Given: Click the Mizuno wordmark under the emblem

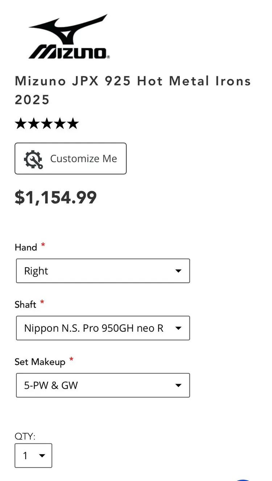Looking at the screenshot, I should point(69,53).
